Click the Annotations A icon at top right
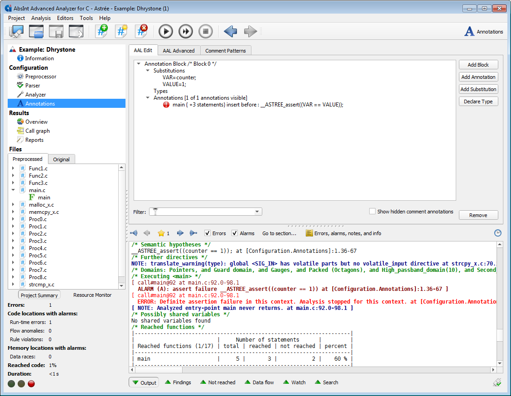The image size is (511, 396). [x=469, y=32]
